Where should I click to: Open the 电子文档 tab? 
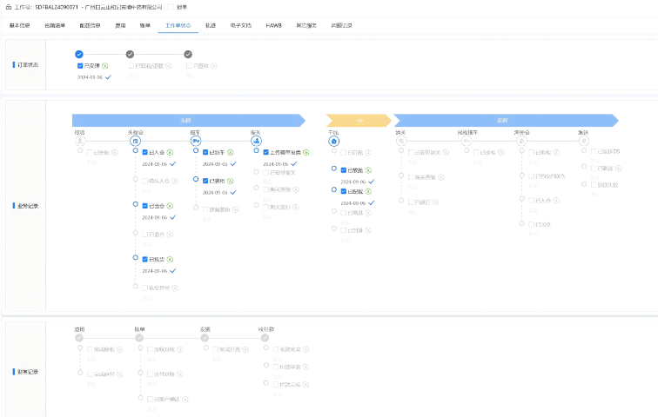[x=240, y=25]
